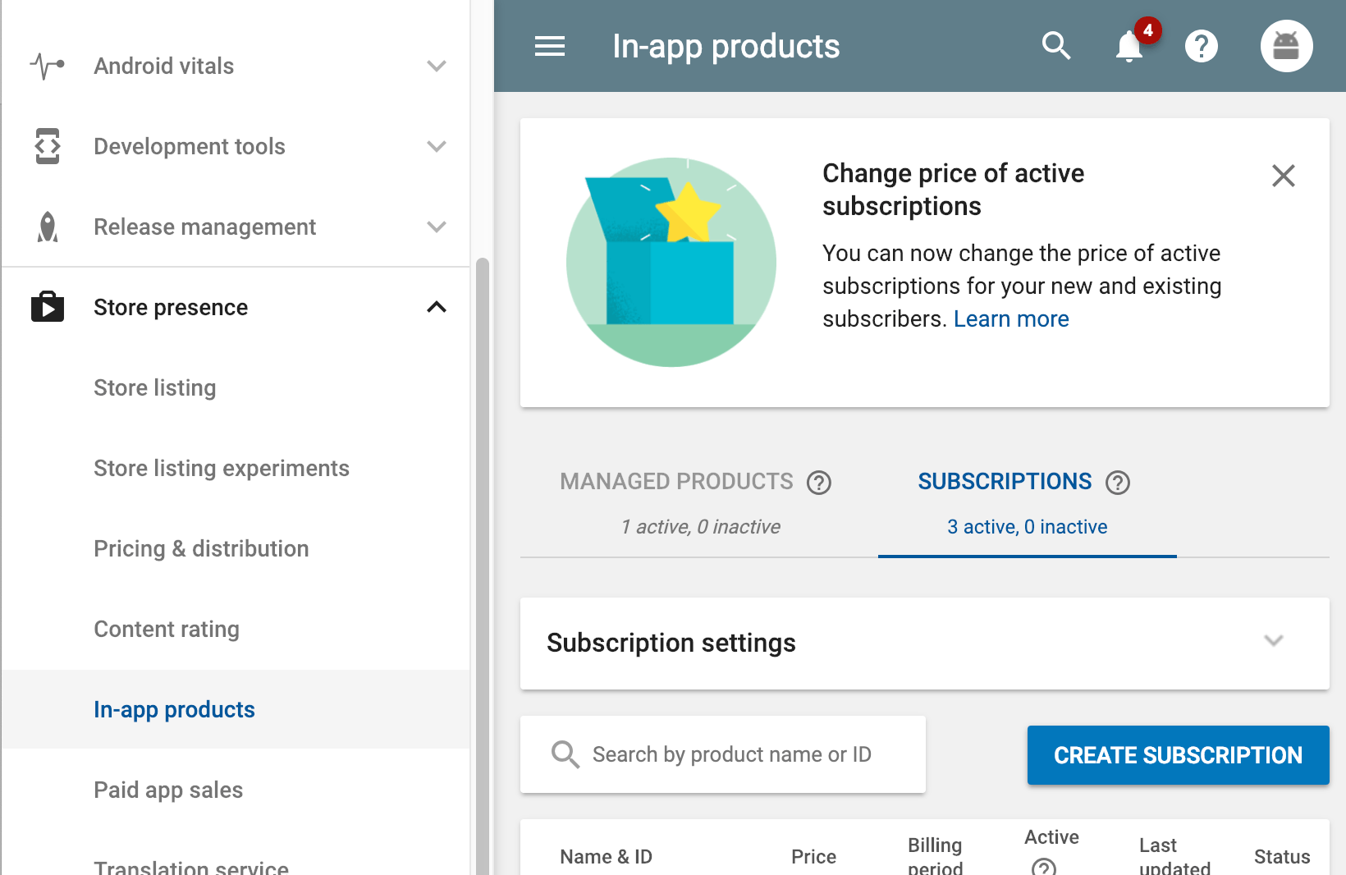Collapse Store presence section
Screen dimensions: 1346x875
pos(437,307)
